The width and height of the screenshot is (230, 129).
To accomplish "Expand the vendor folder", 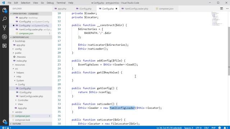I will coord(18,112).
